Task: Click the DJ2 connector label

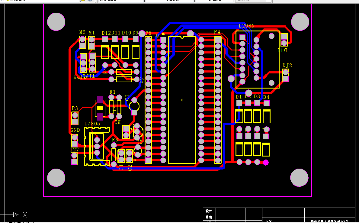Action: tap(287, 65)
